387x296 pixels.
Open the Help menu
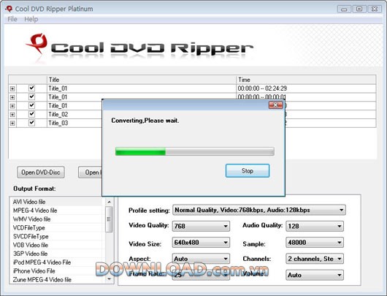click(x=31, y=19)
